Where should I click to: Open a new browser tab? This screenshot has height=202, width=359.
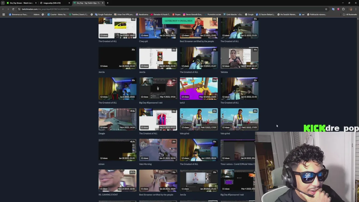(107, 3)
